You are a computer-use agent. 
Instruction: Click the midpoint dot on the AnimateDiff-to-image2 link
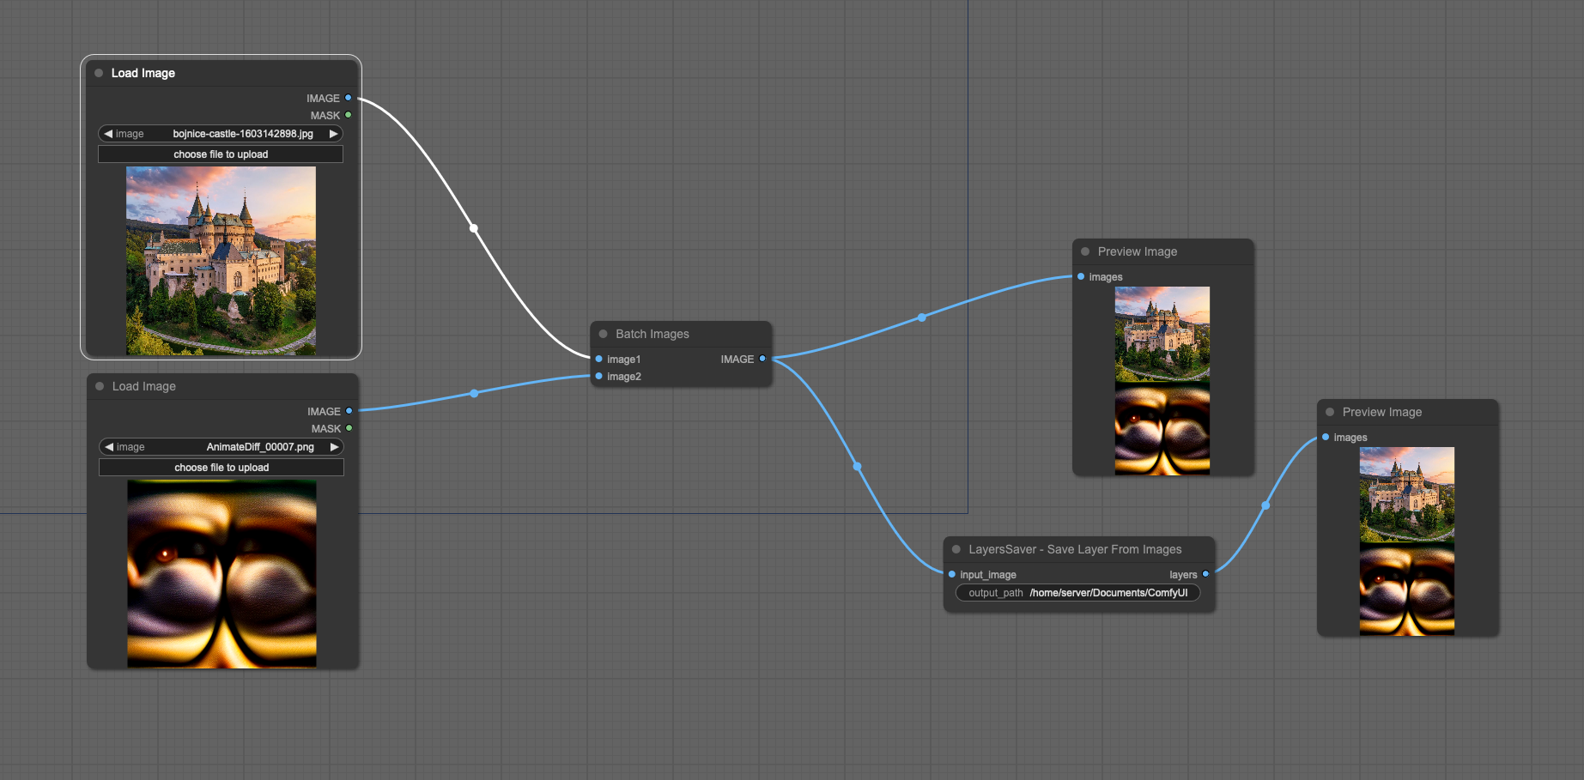474,394
